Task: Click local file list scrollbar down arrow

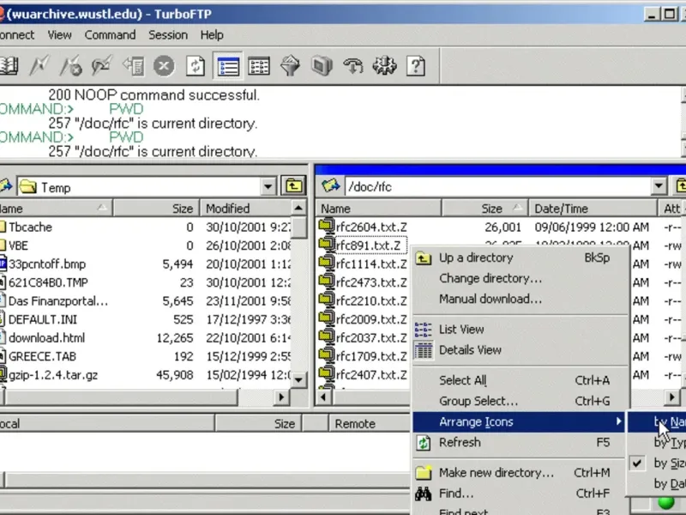Action: (298, 379)
